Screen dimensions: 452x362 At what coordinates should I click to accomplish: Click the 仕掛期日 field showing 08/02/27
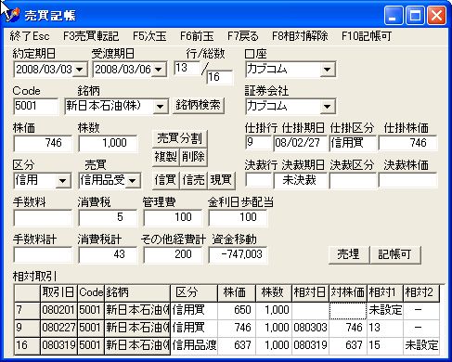pos(300,143)
